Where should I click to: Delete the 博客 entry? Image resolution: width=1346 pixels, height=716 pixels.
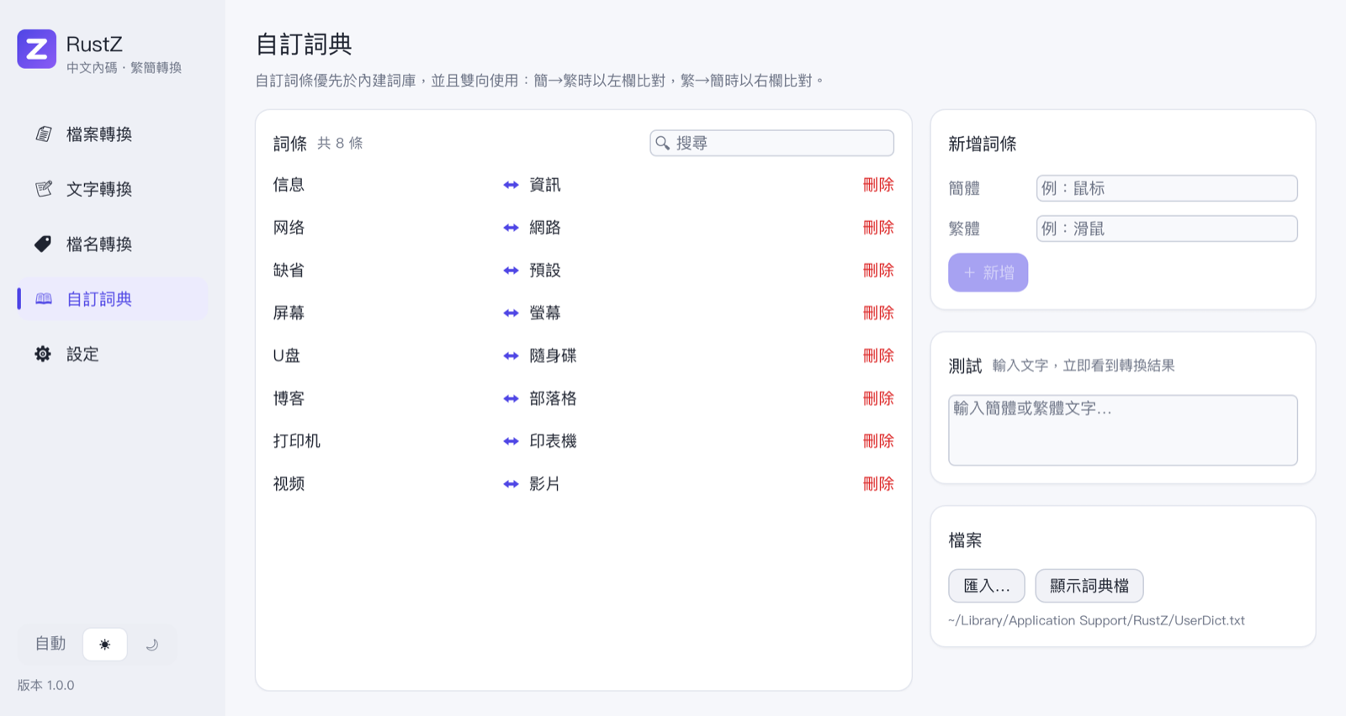click(878, 399)
